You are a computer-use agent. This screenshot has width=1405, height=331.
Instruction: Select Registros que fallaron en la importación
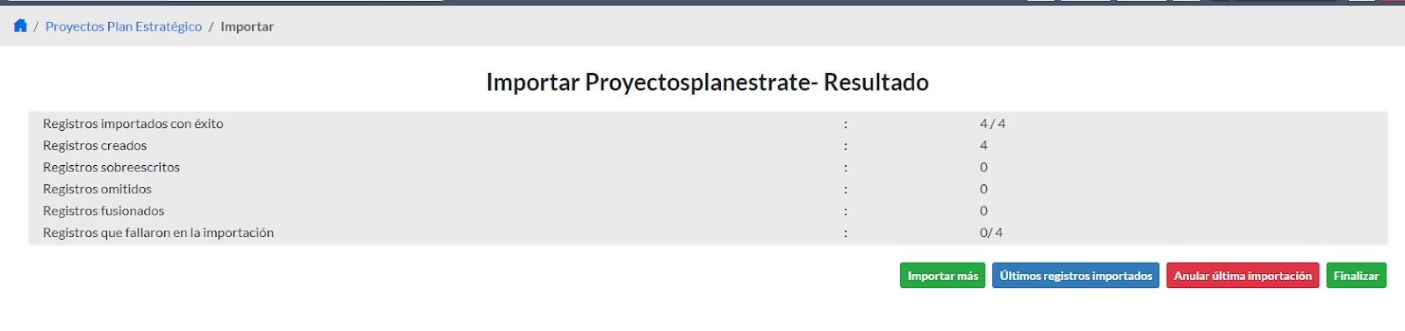(158, 233)
